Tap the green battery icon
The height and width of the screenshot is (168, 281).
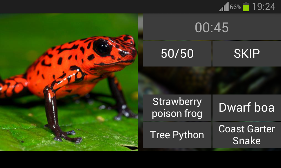[246, 7]
